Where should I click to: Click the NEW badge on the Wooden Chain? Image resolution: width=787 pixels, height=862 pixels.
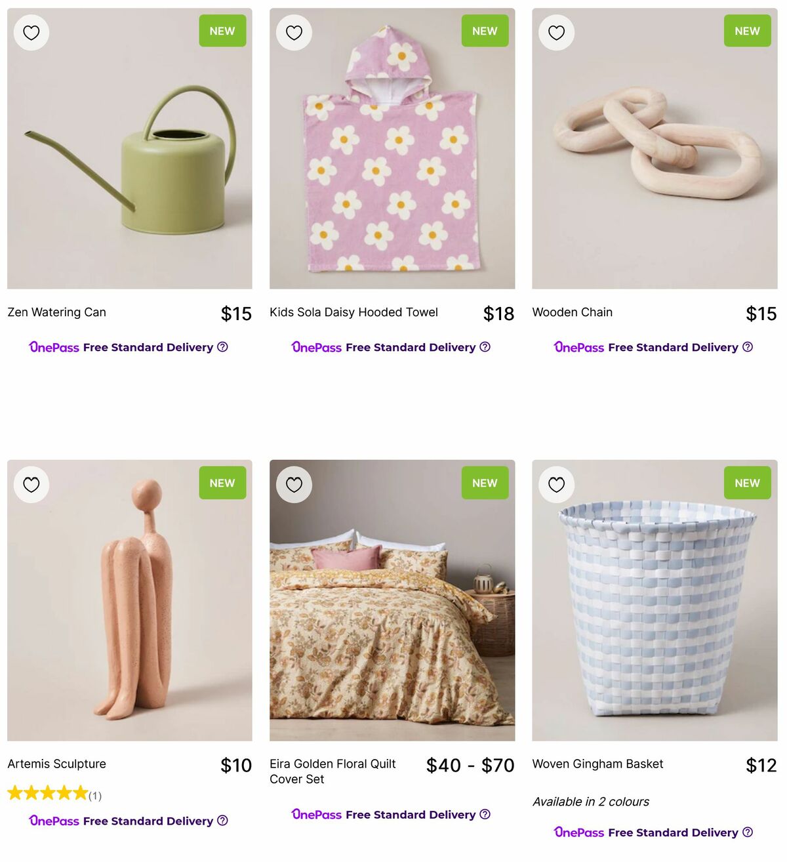[747, 30]
